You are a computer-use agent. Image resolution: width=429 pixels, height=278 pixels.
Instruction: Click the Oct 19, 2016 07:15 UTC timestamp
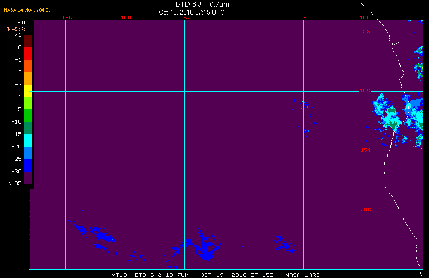(x=191, y=12)
